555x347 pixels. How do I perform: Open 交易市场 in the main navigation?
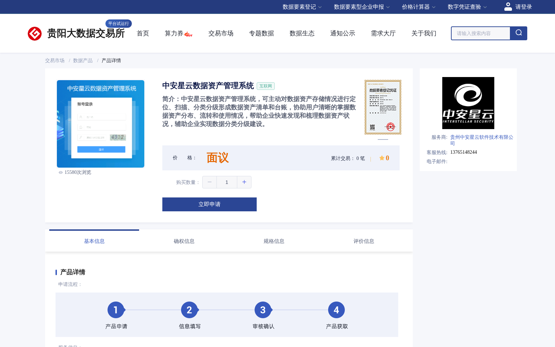click(221, 33)
